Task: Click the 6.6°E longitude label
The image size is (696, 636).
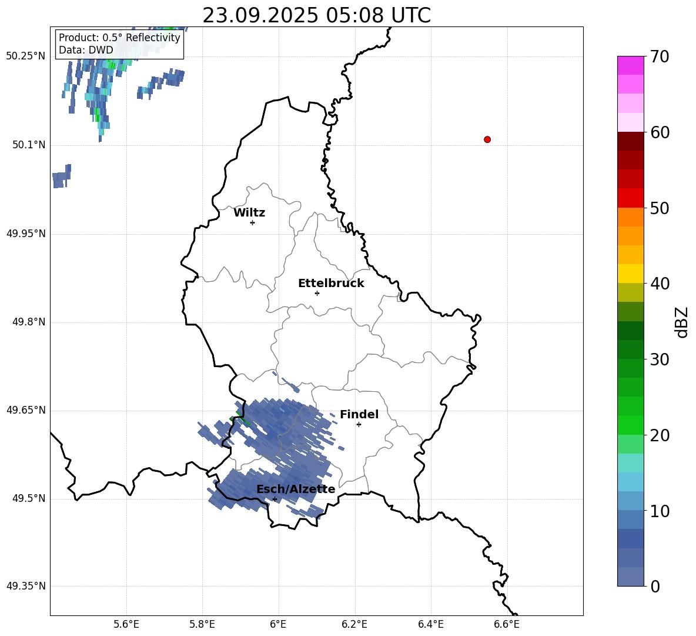Action: click(x=507, y=625)
